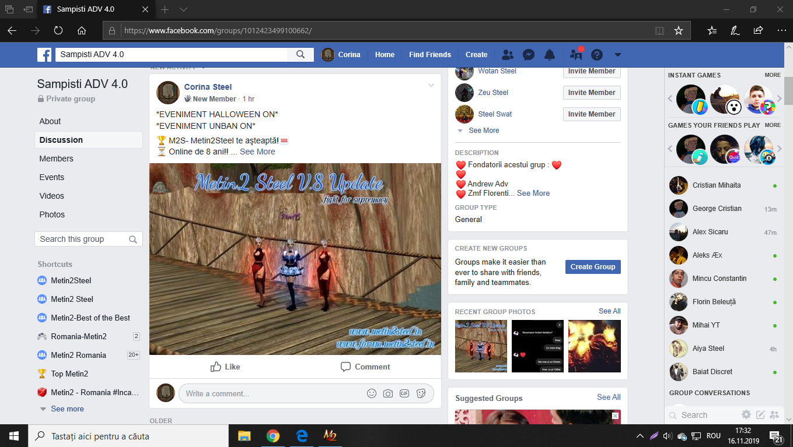
Task: Click the Like thumbs-up on the post
Action: tap(225, 367)
